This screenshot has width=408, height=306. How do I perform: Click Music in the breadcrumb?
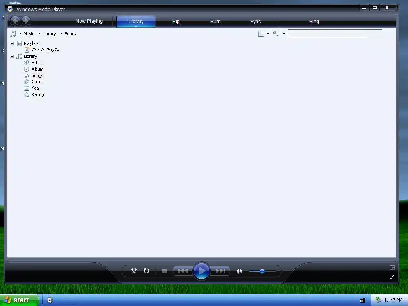[x=29, y=34]
